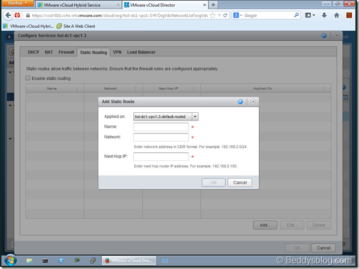Viewport: 359px width, 269px height.
Task: Open File Explorer from taskbar
Action: 30,261
